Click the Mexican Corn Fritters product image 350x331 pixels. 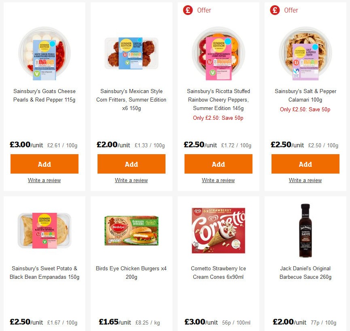131,53
